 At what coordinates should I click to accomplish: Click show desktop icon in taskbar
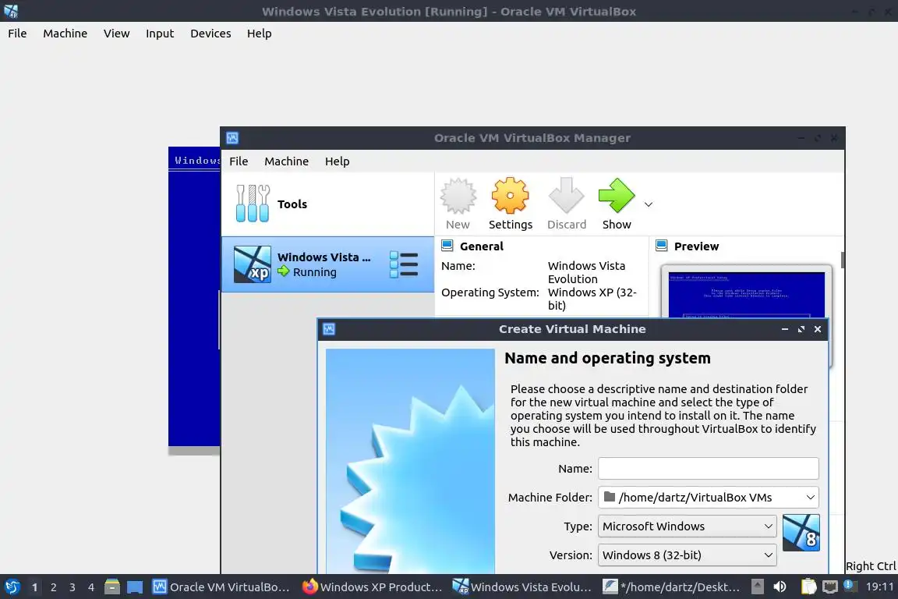(x=135, y=587)
